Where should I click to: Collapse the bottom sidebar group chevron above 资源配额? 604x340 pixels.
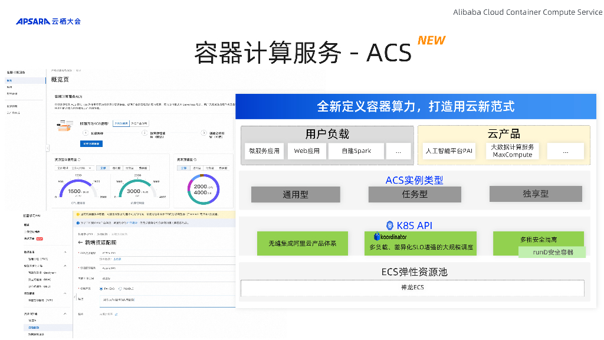click(64, 315)
